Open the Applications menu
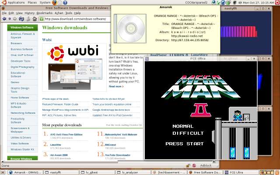Viewport: 280px width, 175px height. click(x=16, y=3)
